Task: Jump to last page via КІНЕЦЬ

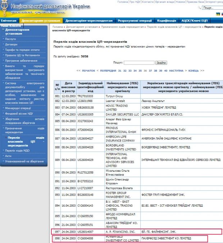Action: [193, 71]
